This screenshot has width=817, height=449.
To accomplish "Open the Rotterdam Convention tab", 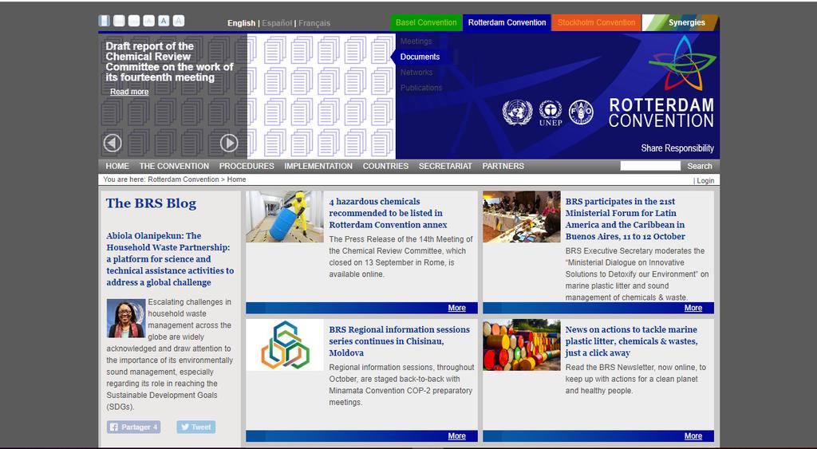I will (507, 22).
